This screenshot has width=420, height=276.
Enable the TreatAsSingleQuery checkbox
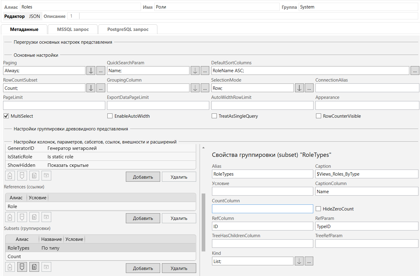(214, 116)
